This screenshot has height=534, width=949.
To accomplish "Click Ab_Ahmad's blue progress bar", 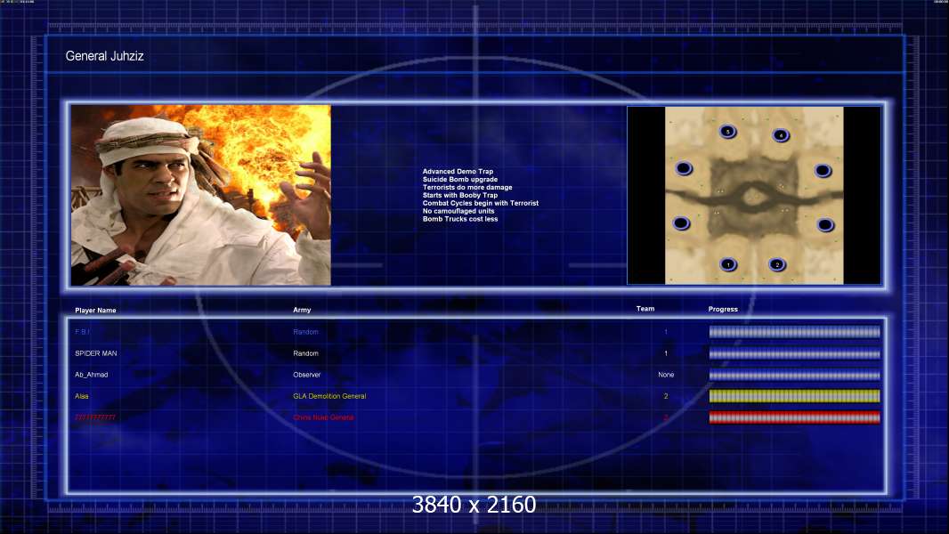I will (795, 375).
